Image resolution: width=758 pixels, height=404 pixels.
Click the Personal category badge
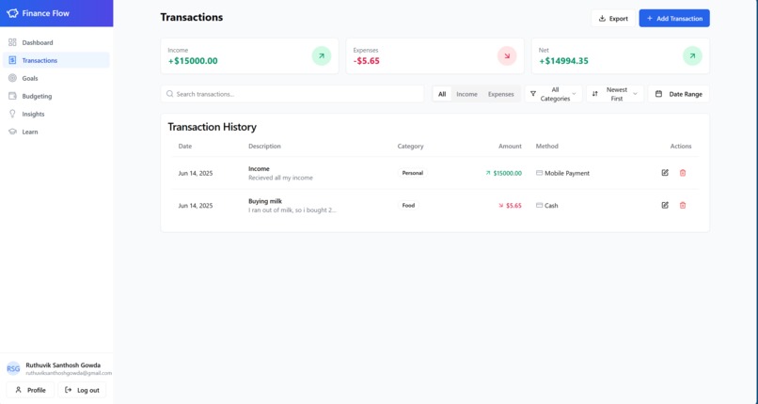(x=412, y=173)
